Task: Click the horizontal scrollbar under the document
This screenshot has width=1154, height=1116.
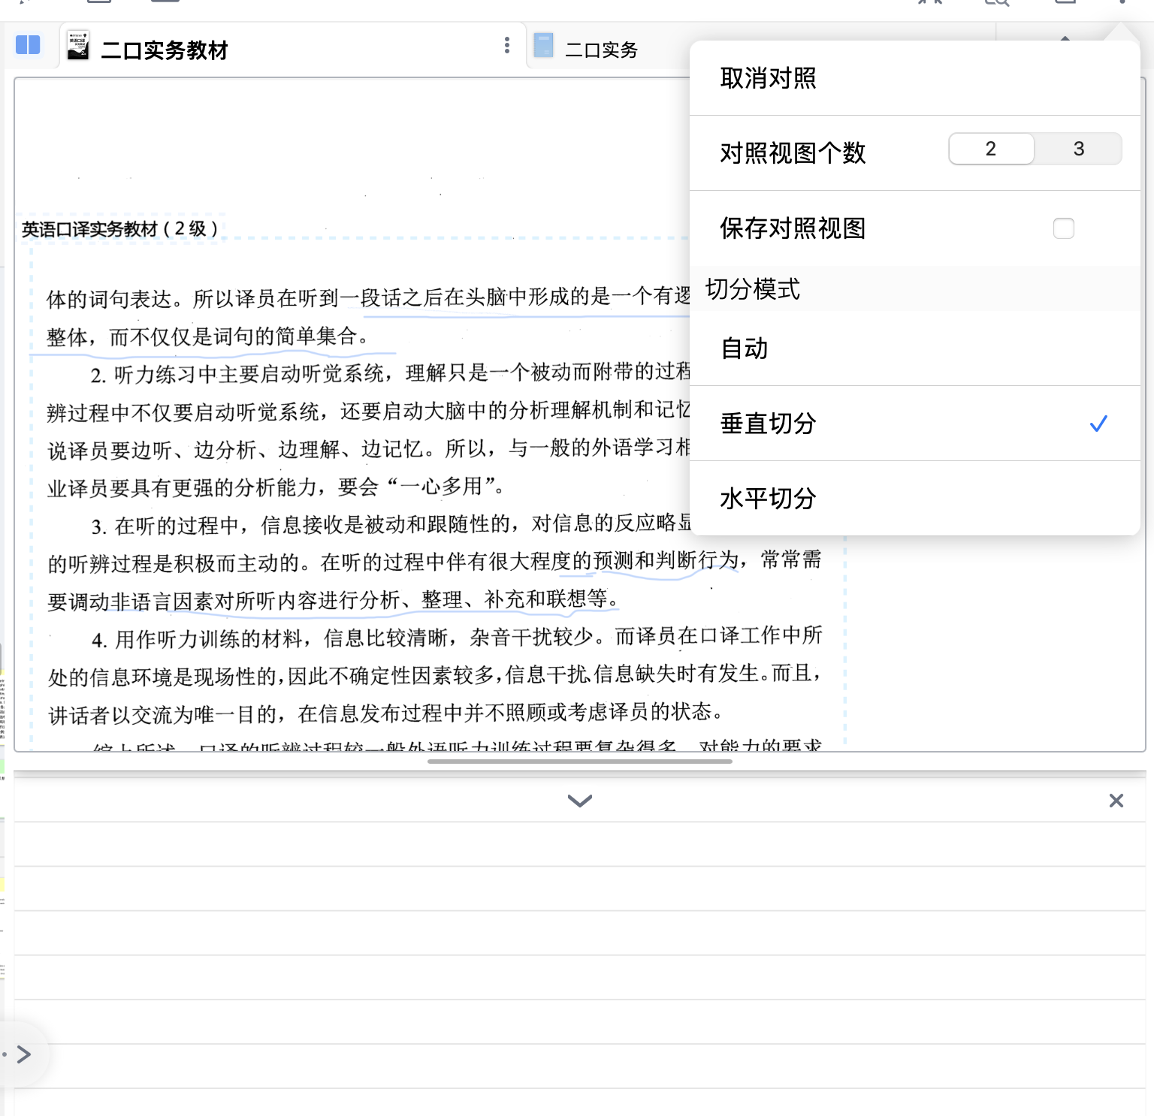Action: [x=579, y=762]
